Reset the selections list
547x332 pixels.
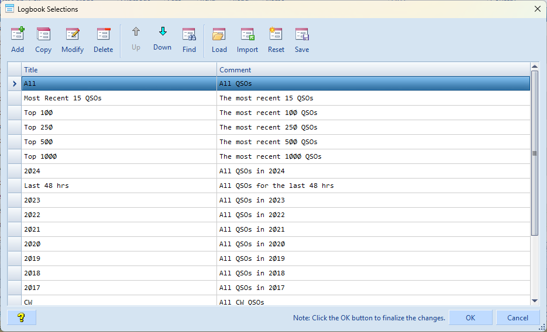coord(276,40)
